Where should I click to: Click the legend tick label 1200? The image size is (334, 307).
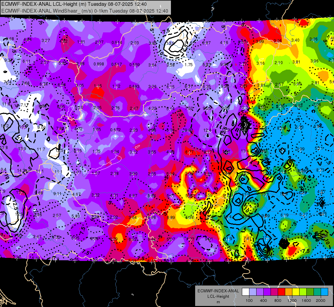(292, 301)
